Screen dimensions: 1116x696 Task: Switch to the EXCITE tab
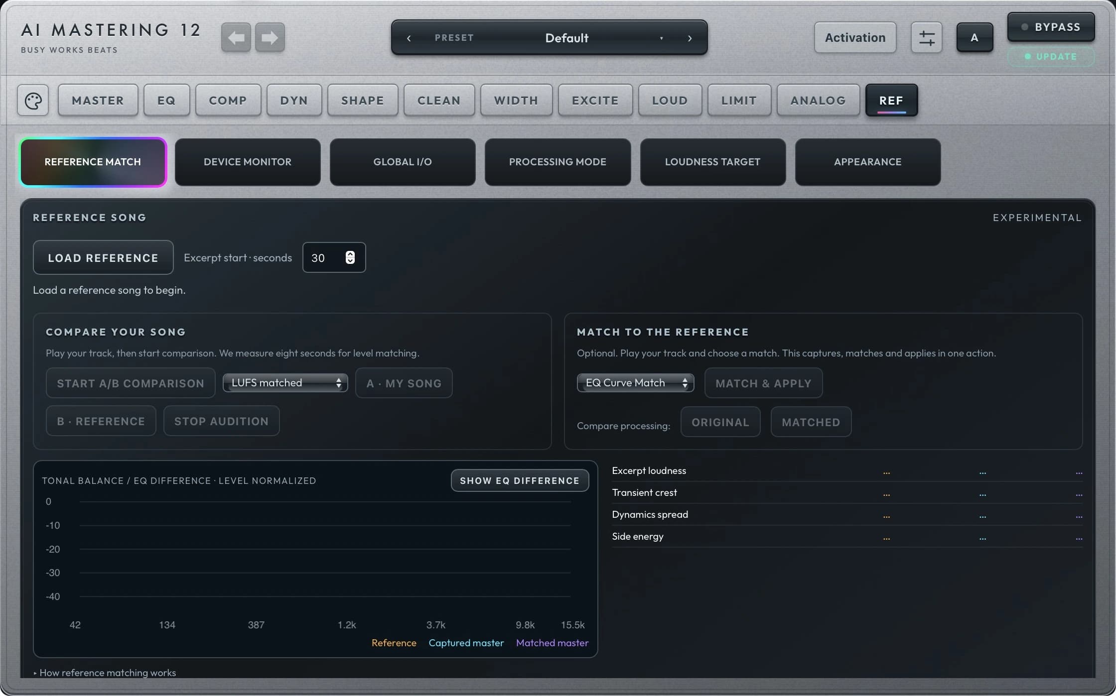click(595, 101)
